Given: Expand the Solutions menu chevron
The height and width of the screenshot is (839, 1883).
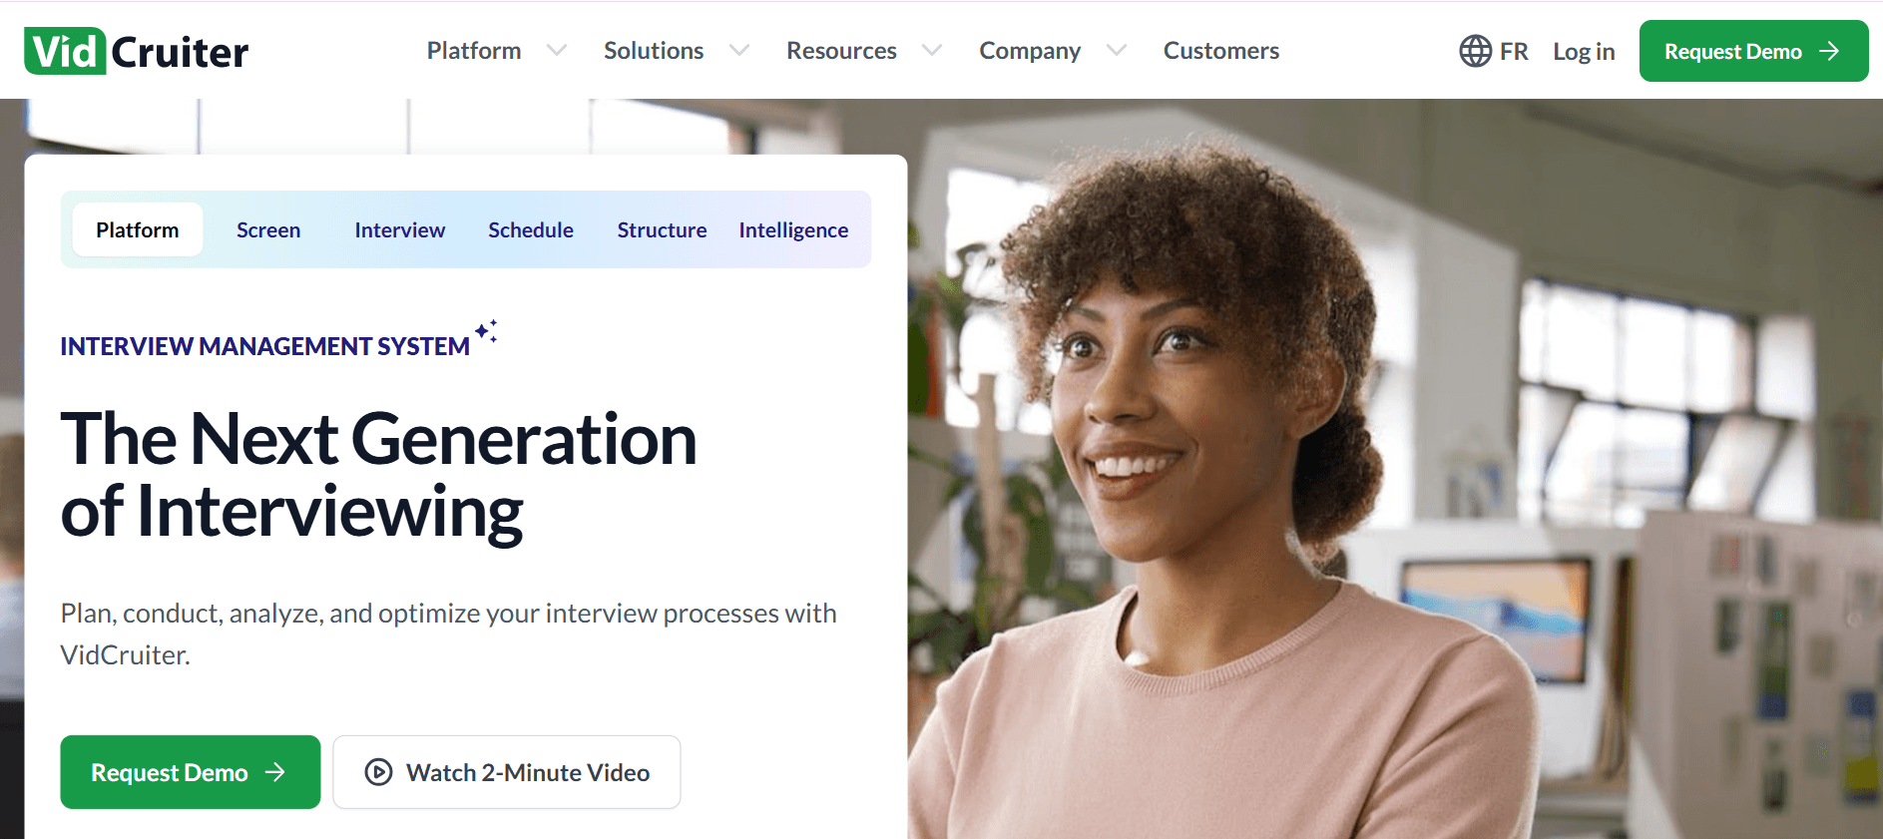Looking at the screenshot, I should (x=739, y=50).
